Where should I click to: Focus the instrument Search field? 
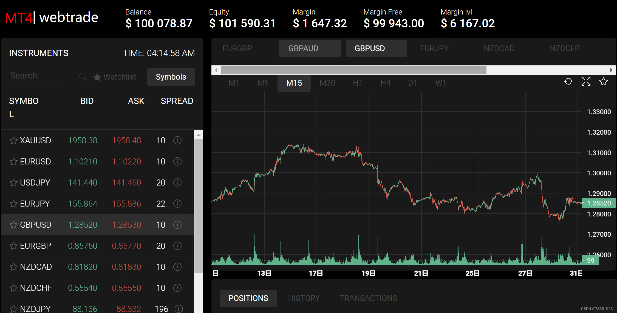34,76
